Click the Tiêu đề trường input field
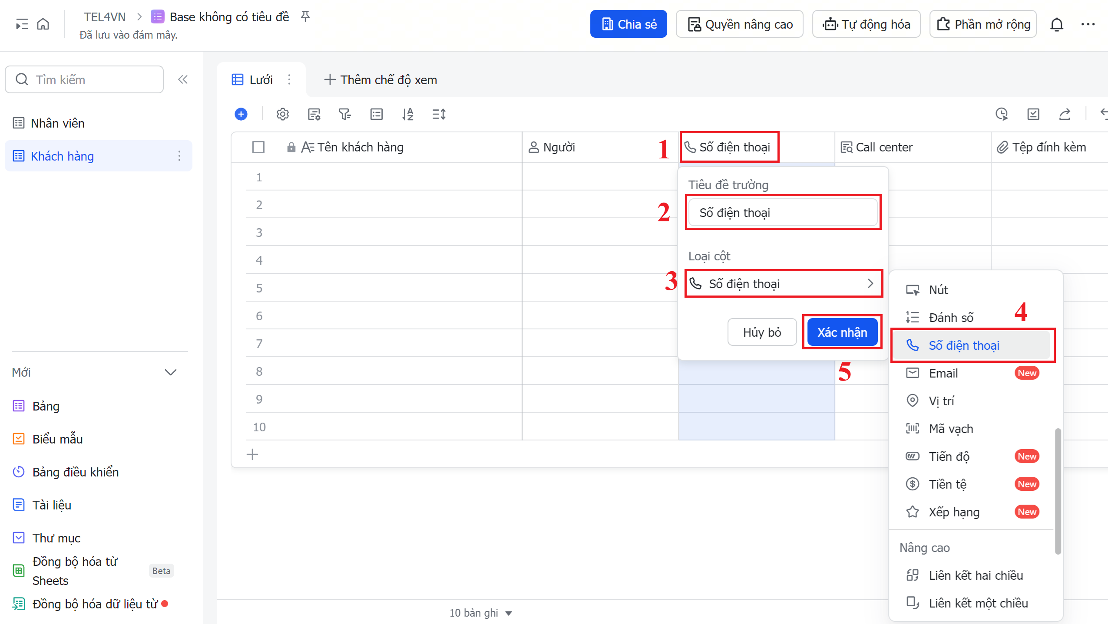 click(x=783, y=213)
